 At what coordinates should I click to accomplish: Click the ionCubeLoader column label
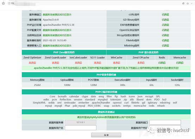tap(78, 58)
